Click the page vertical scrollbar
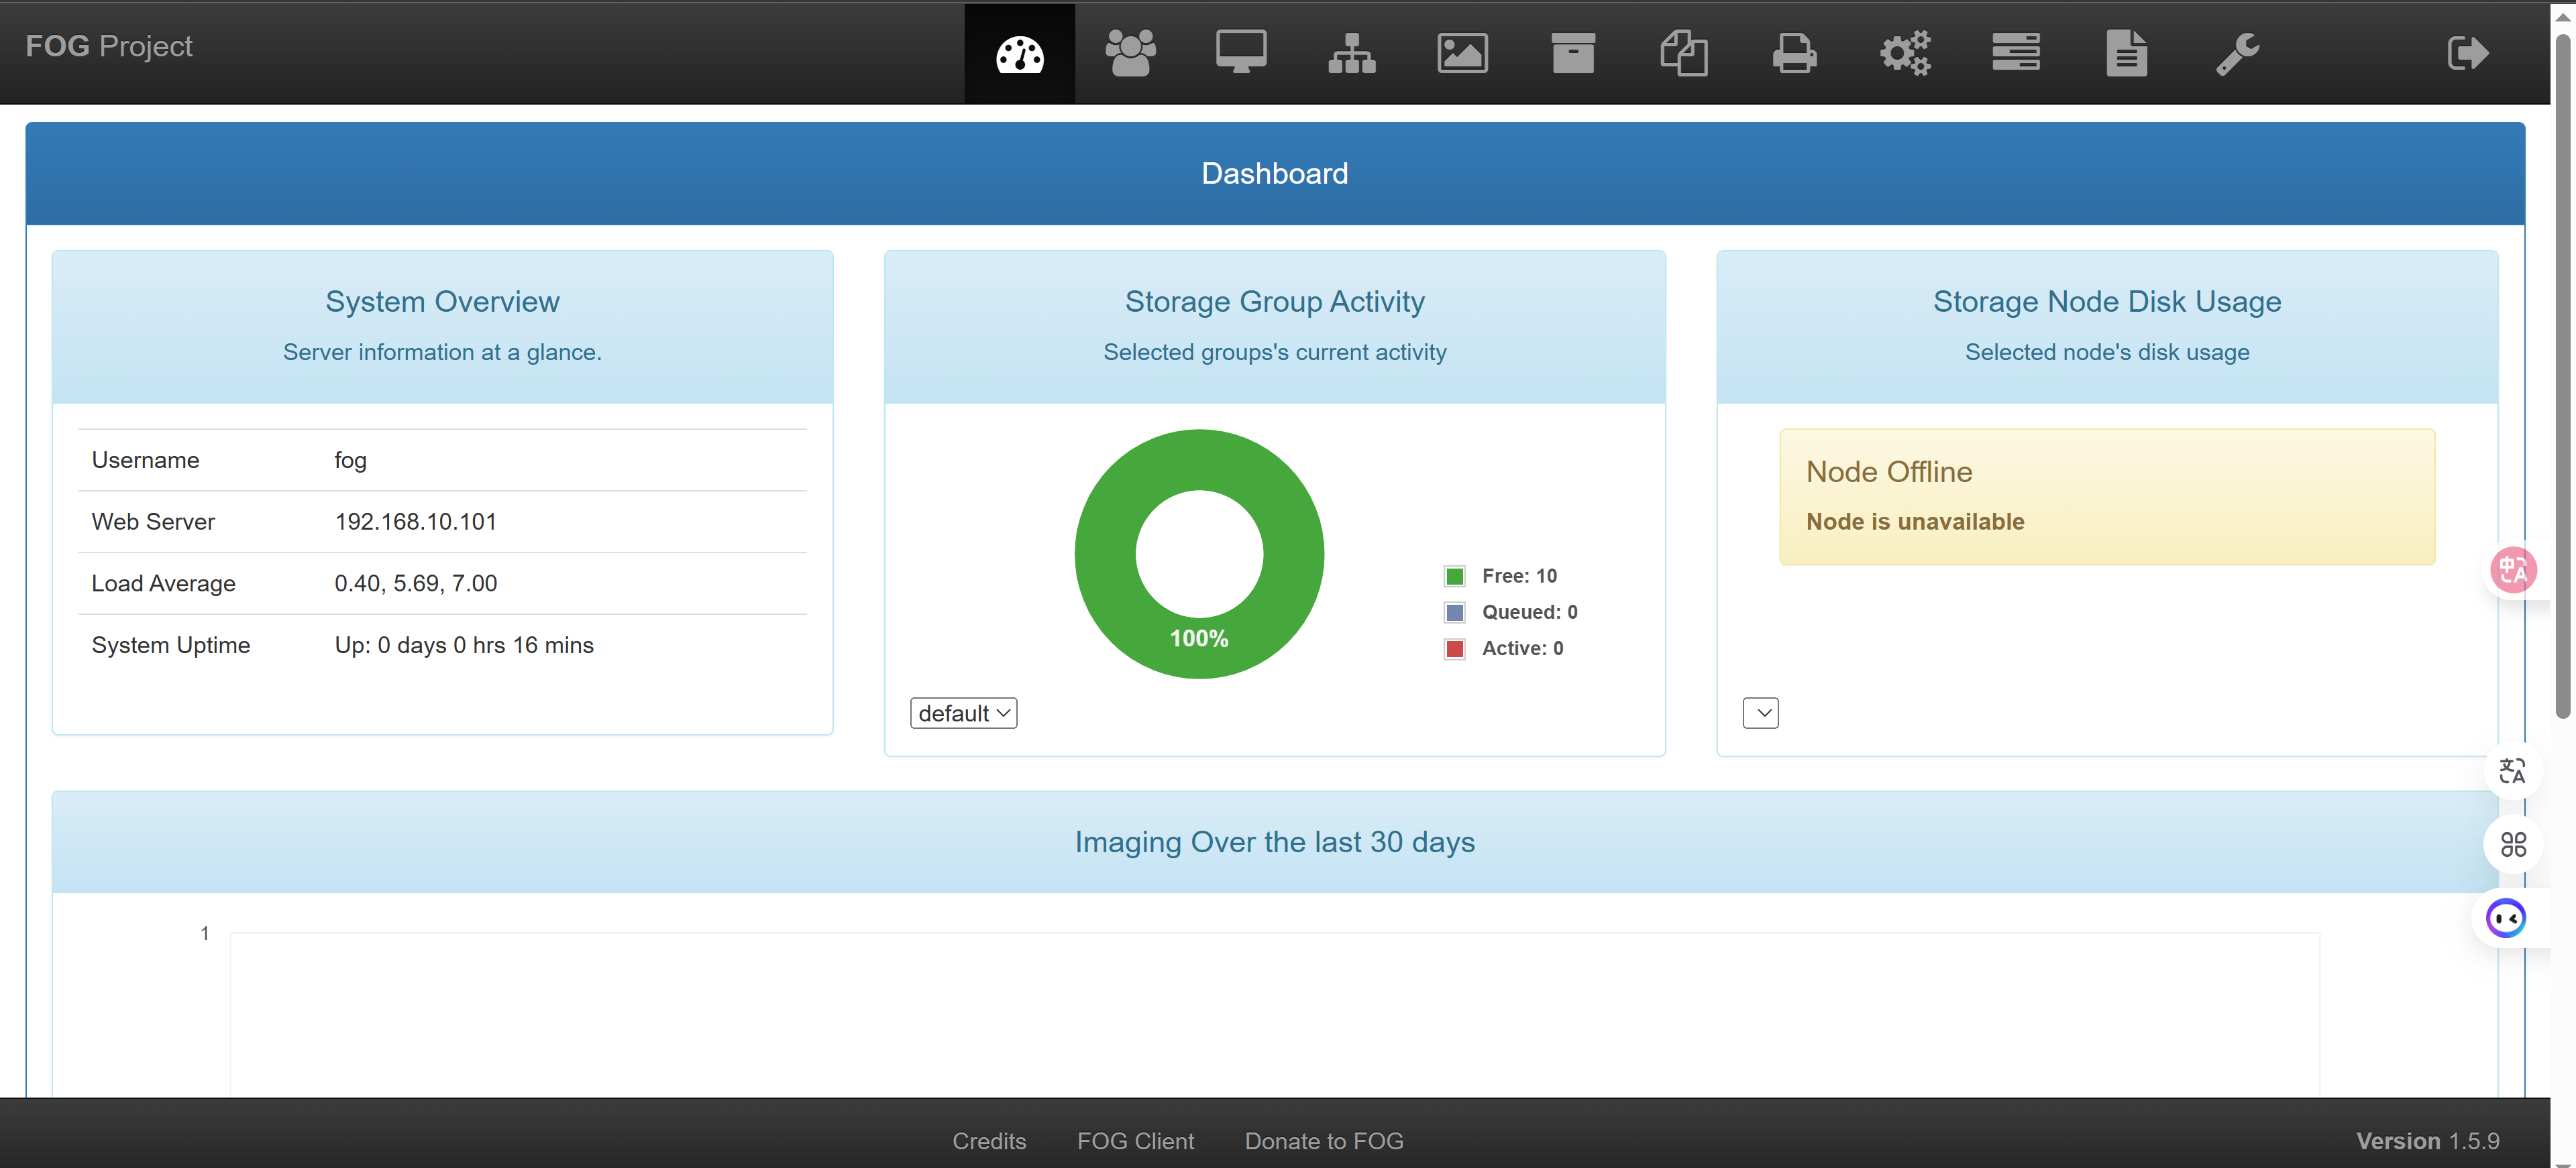2576x1168 pixels. point(2562,377)
